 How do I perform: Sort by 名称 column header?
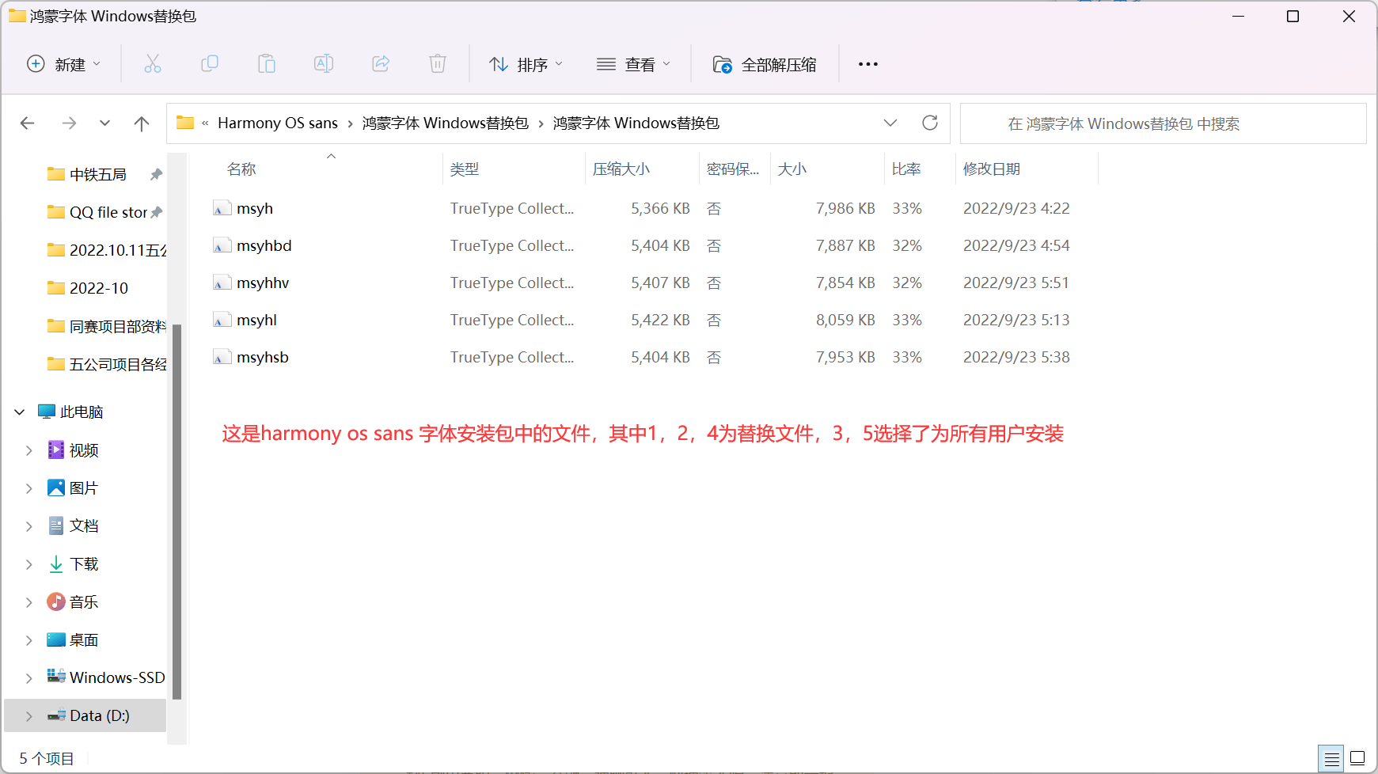241,169
